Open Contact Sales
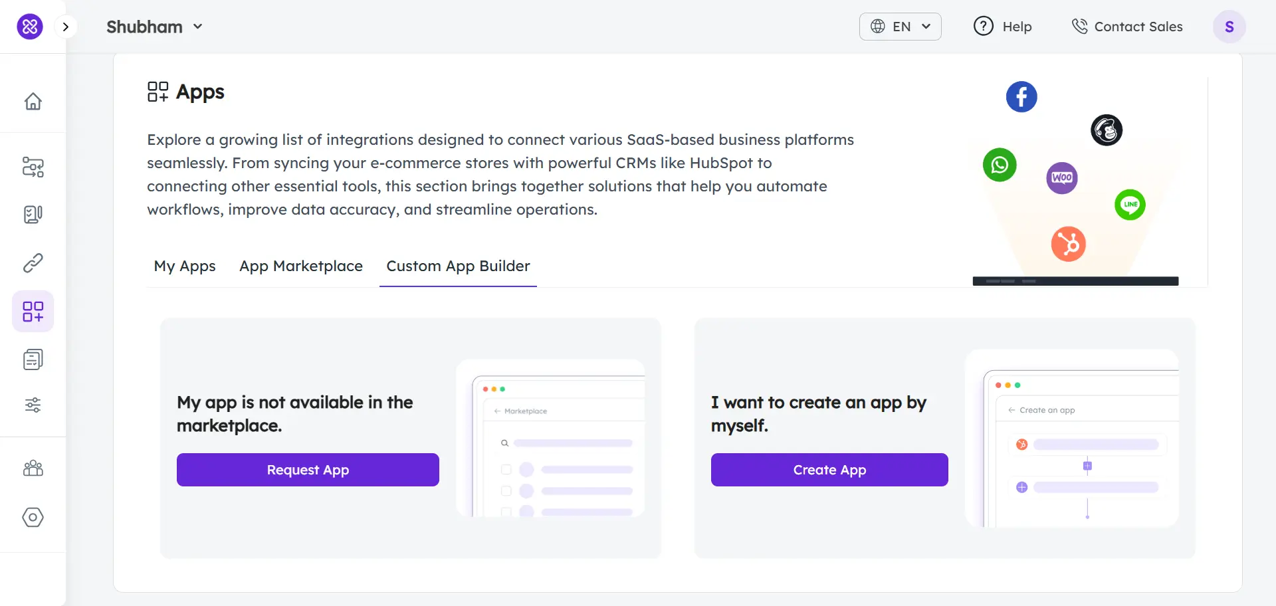The image size is (1276, 606). click(1128, 27)
